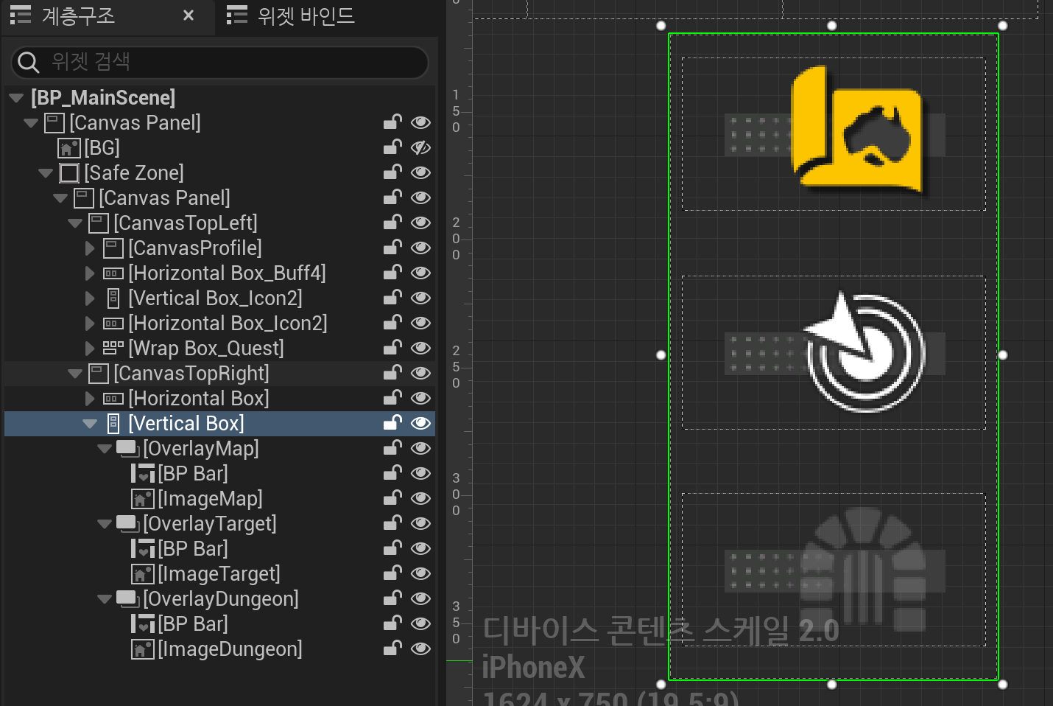Expand the Wrap Box_Quest node

point(90,349)
